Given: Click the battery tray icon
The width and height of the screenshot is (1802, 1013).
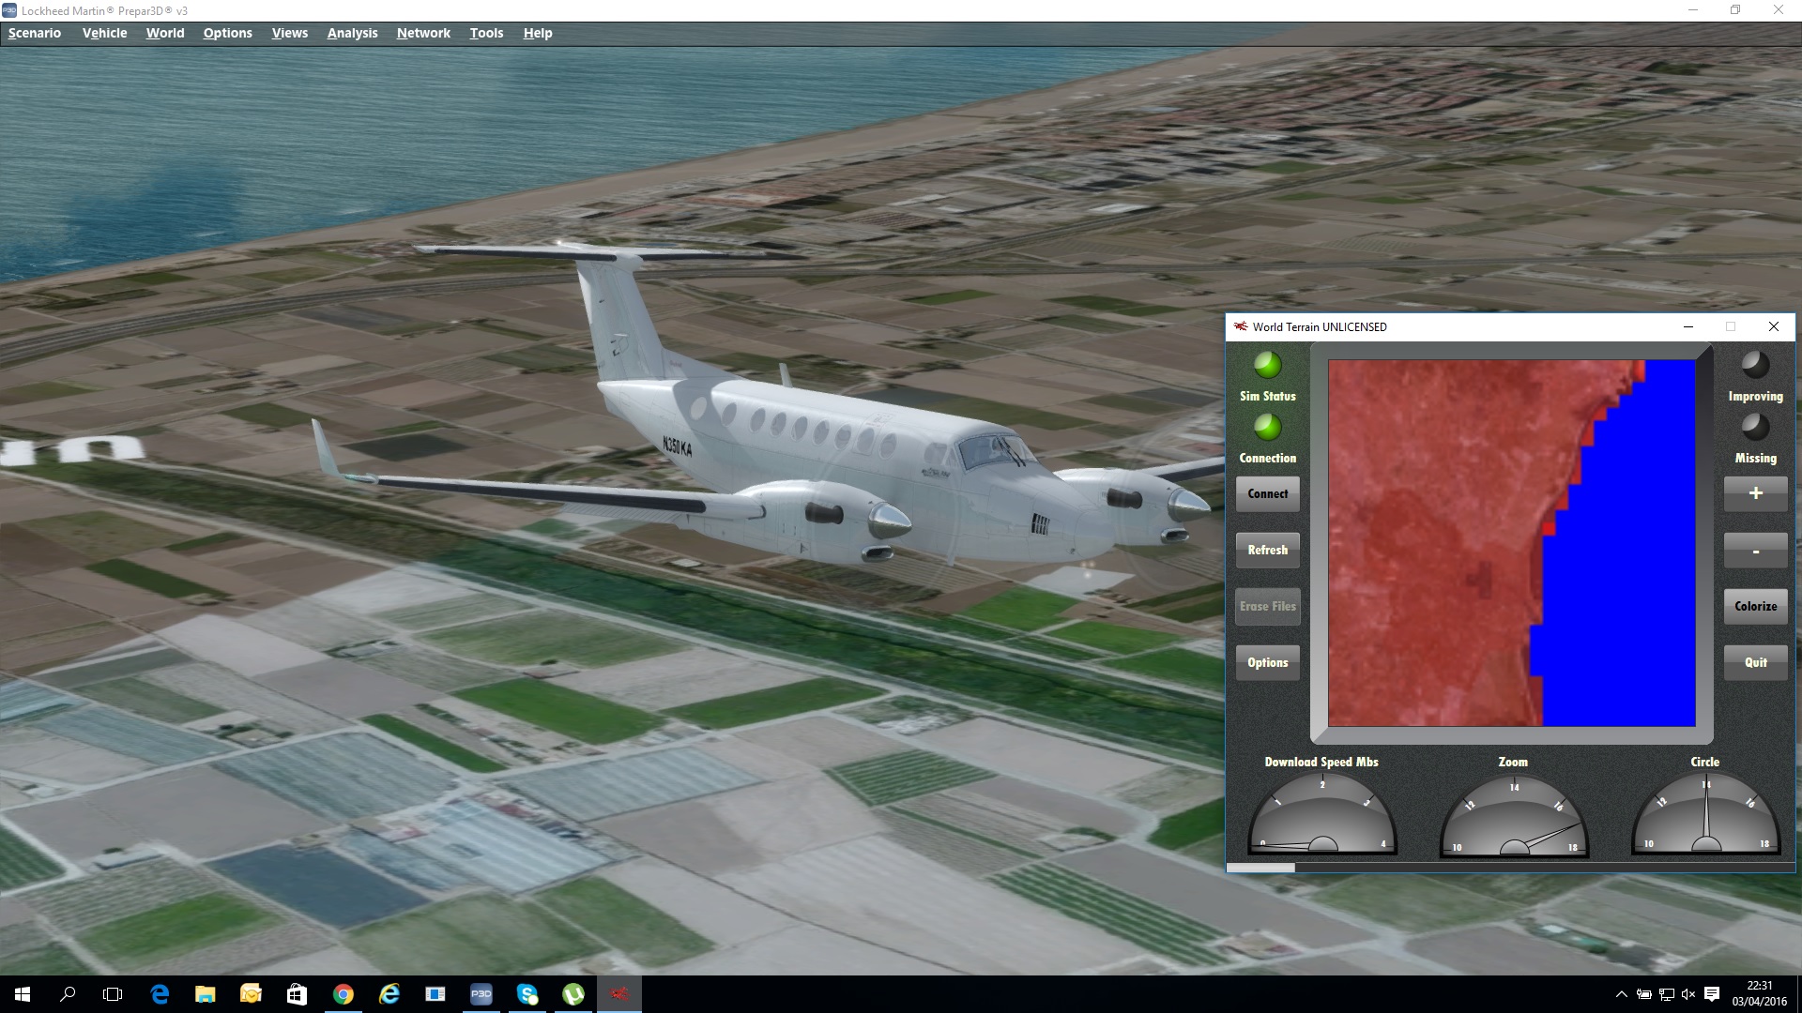Looking at the screenshot, I should [1644, 994].
